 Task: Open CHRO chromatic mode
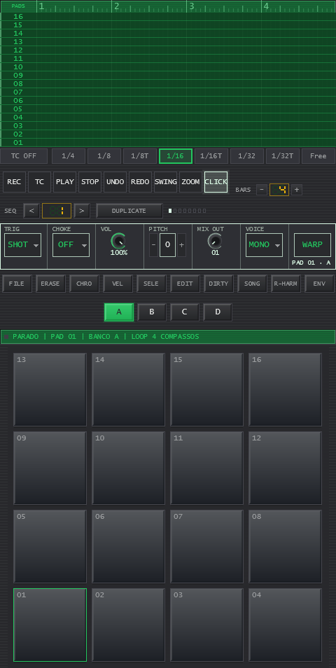[84, 284]
